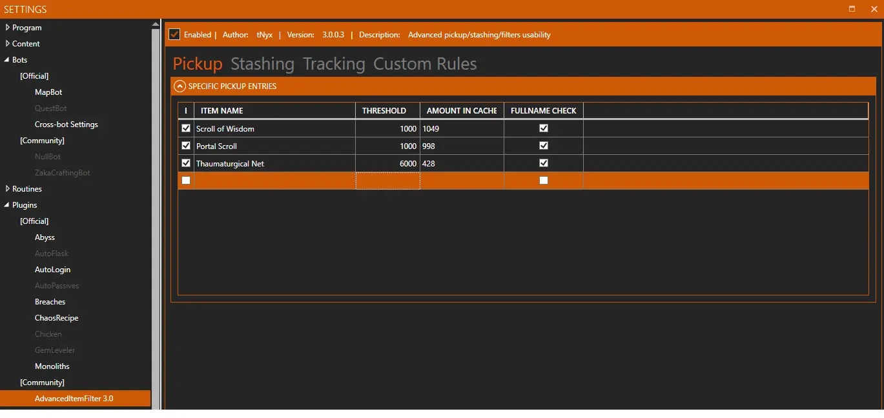Collapse the Specific Pickup Entries section
The height and width of the screenshot is (418, 884).
click(x=180, y=86)
